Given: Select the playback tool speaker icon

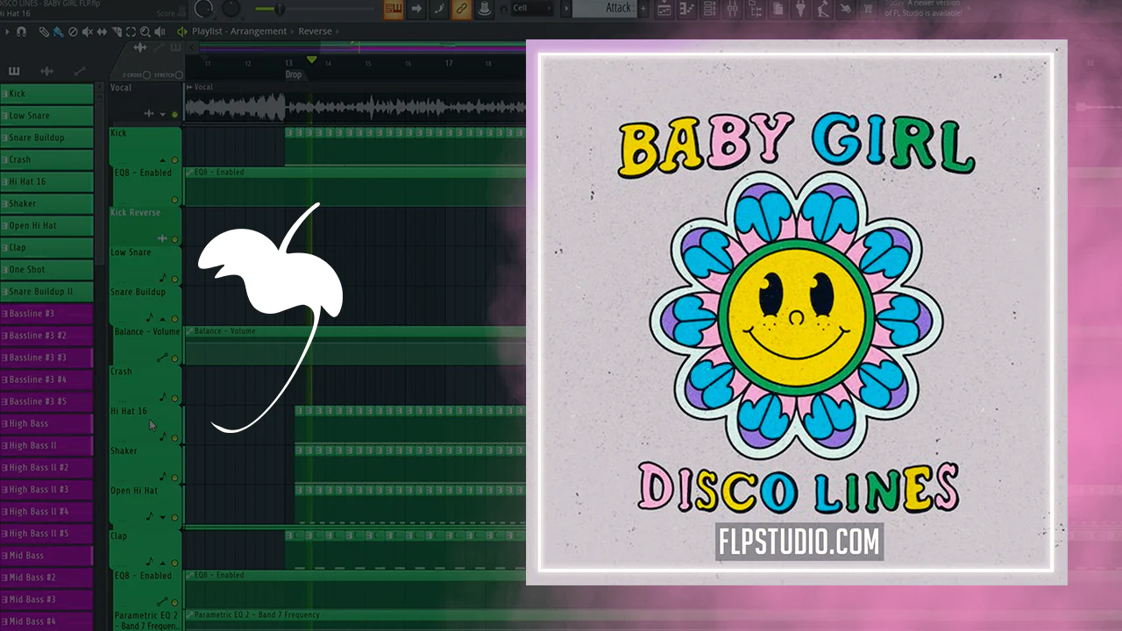Looking at the screenshot, I should tap(159, 32).
